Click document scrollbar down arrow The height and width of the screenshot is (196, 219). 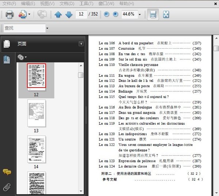coord(216,193)
